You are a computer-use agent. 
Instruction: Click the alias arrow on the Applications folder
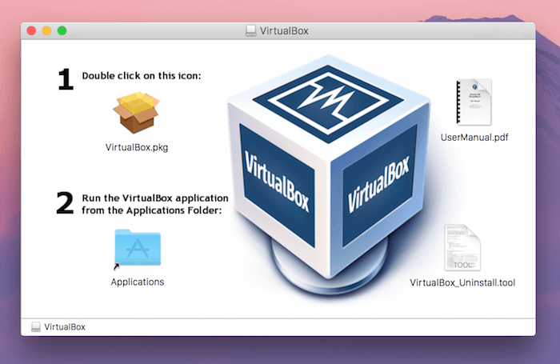[117, 266]
